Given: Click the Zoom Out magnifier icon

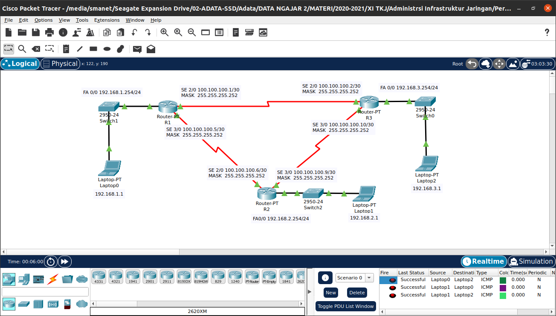Looking at the screenshot, I should pos(192,32).
